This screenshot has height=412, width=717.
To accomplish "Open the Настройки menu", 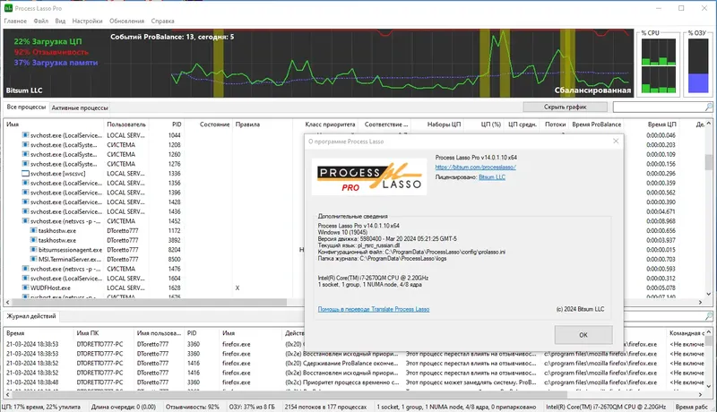I will tap(87, 21).
